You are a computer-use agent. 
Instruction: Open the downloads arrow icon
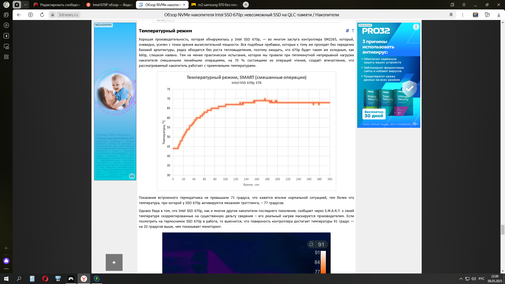(499, 15)
